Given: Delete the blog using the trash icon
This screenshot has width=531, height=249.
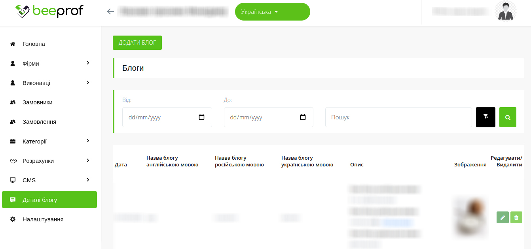Looking at the screenshot, I should click(516, 217).
